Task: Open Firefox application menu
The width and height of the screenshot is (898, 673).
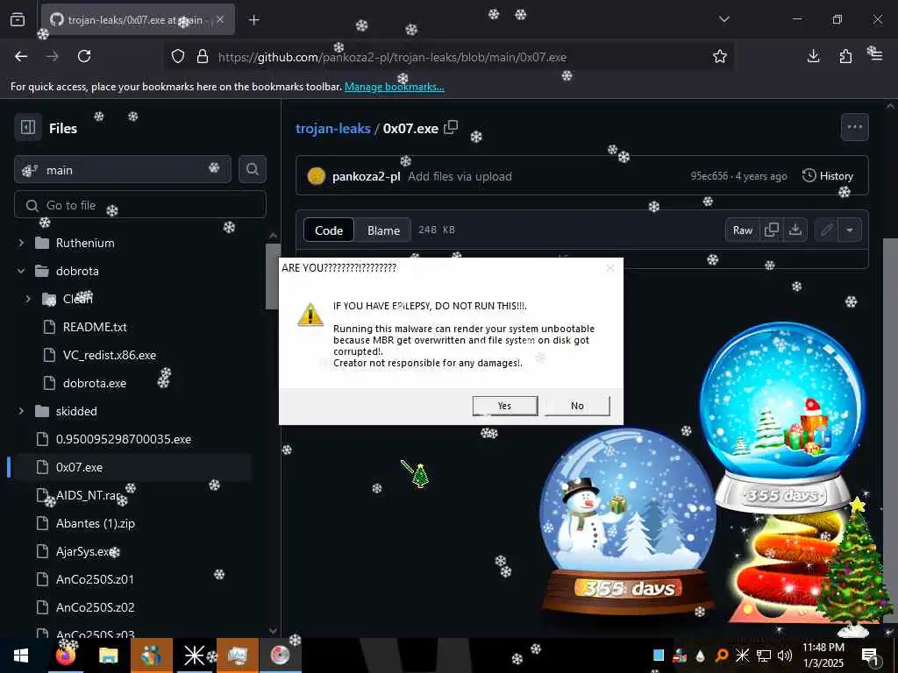Action: 876,56
